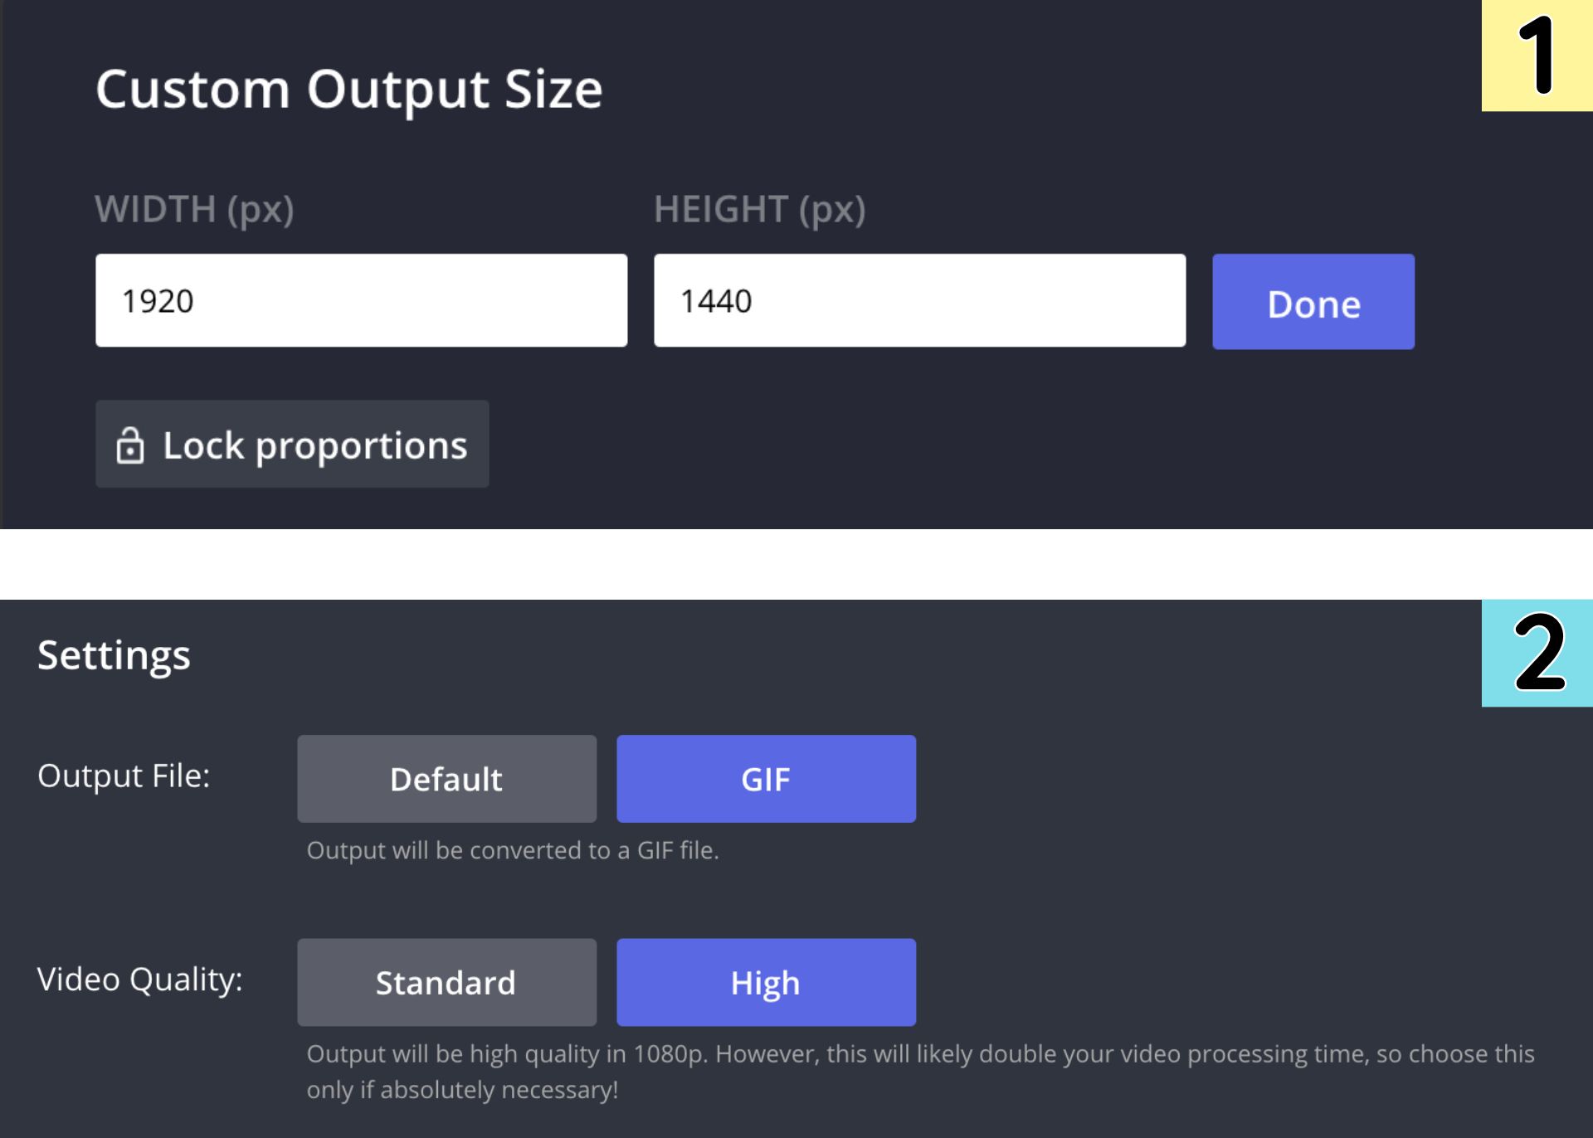Toggle the Lock proportions button

pos(292,445)
